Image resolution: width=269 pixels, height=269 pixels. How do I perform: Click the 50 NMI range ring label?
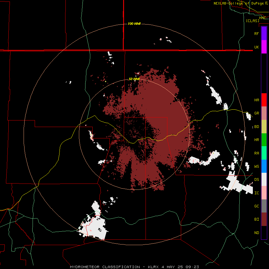[x=134, y=79]
